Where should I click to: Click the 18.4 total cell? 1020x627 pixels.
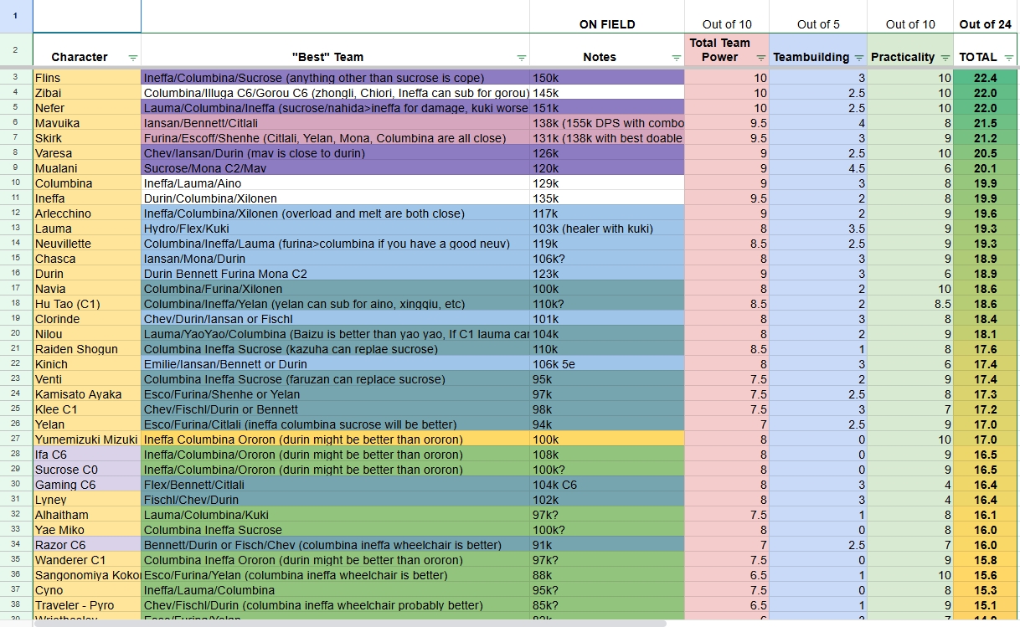985,319
